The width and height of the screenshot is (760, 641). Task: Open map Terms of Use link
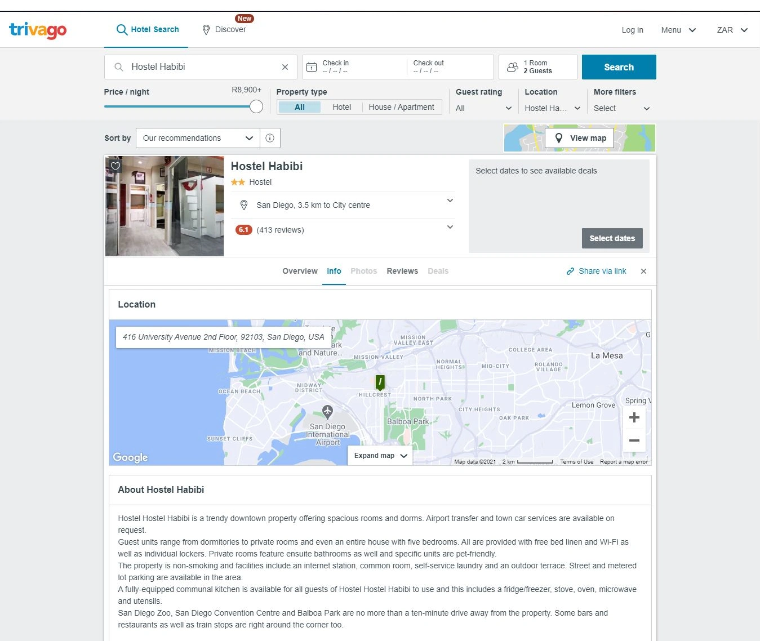click(x=576, y=462)
